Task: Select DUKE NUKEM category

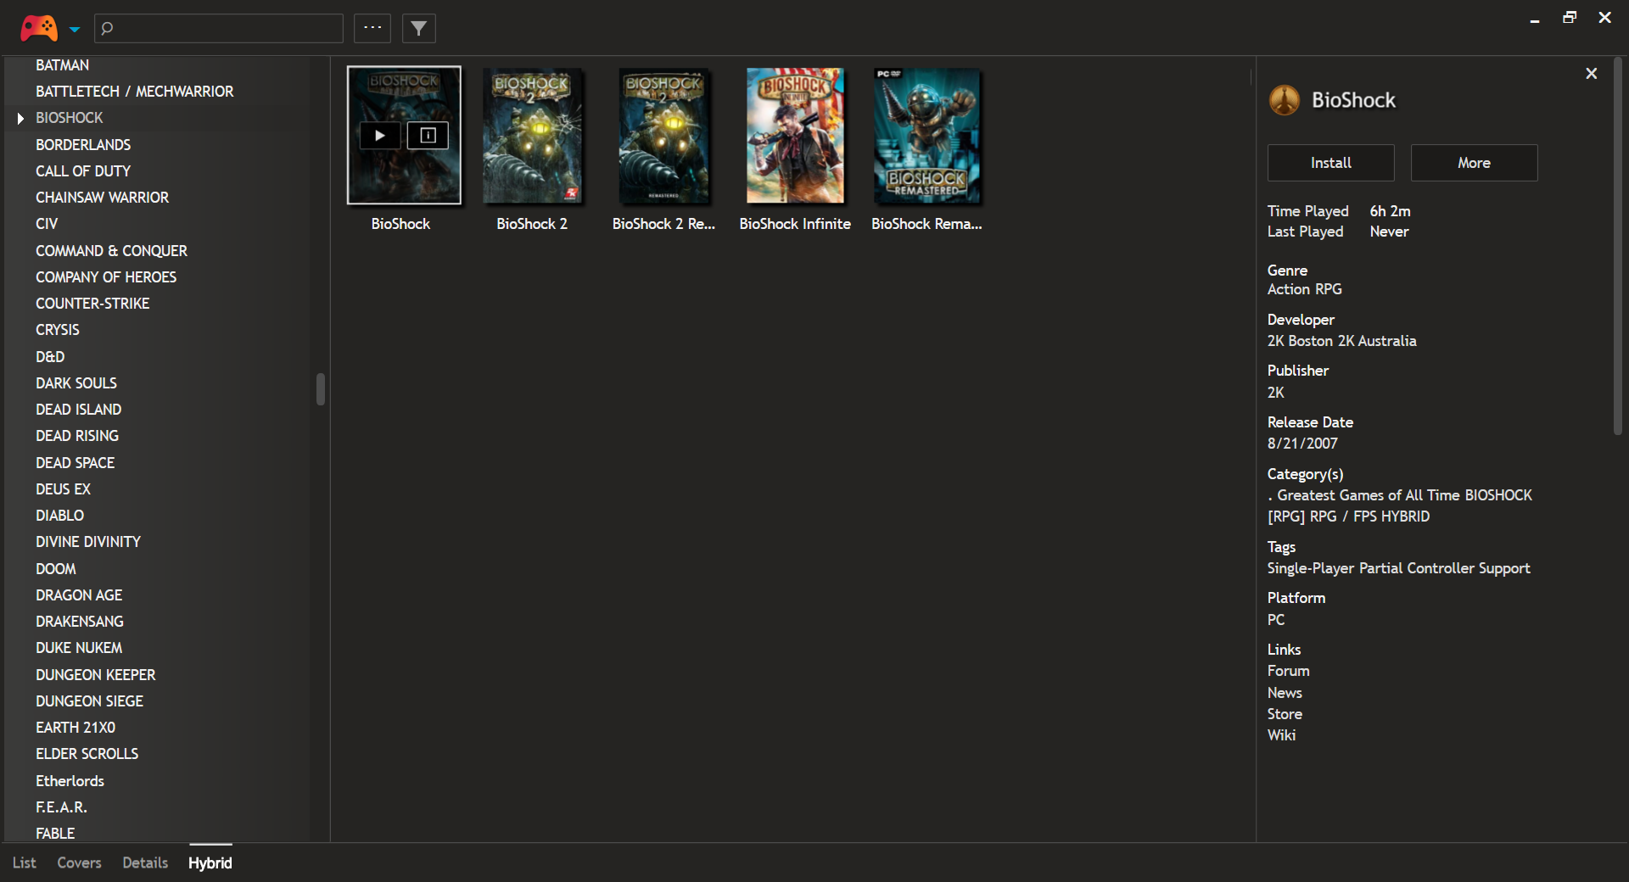Action: point(79,648)
